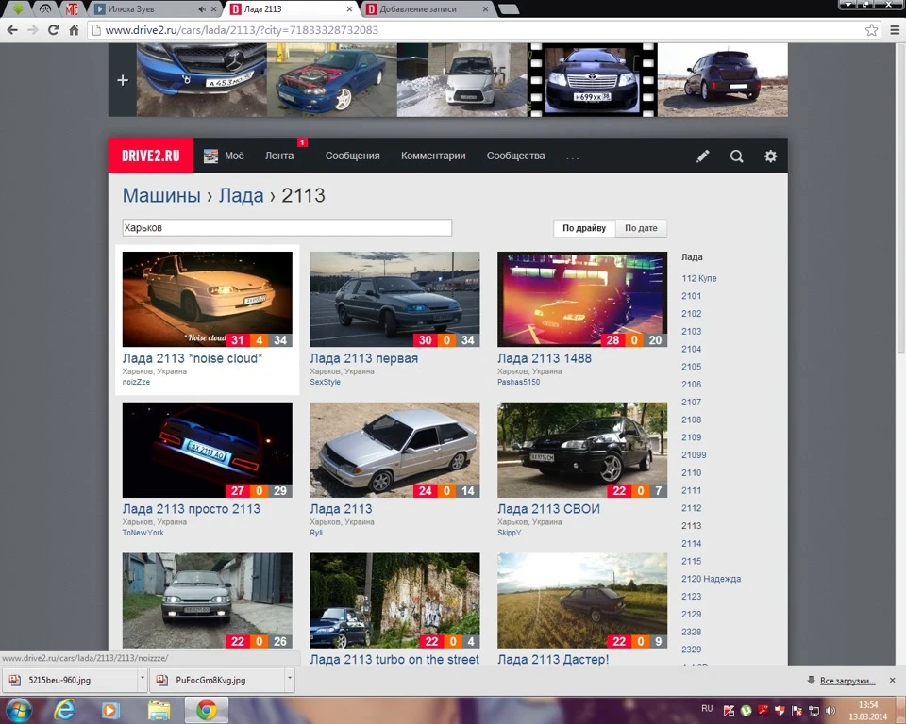Open settings gear icon in navbar
Screen dimensions: 906x724
coord(771,156)
